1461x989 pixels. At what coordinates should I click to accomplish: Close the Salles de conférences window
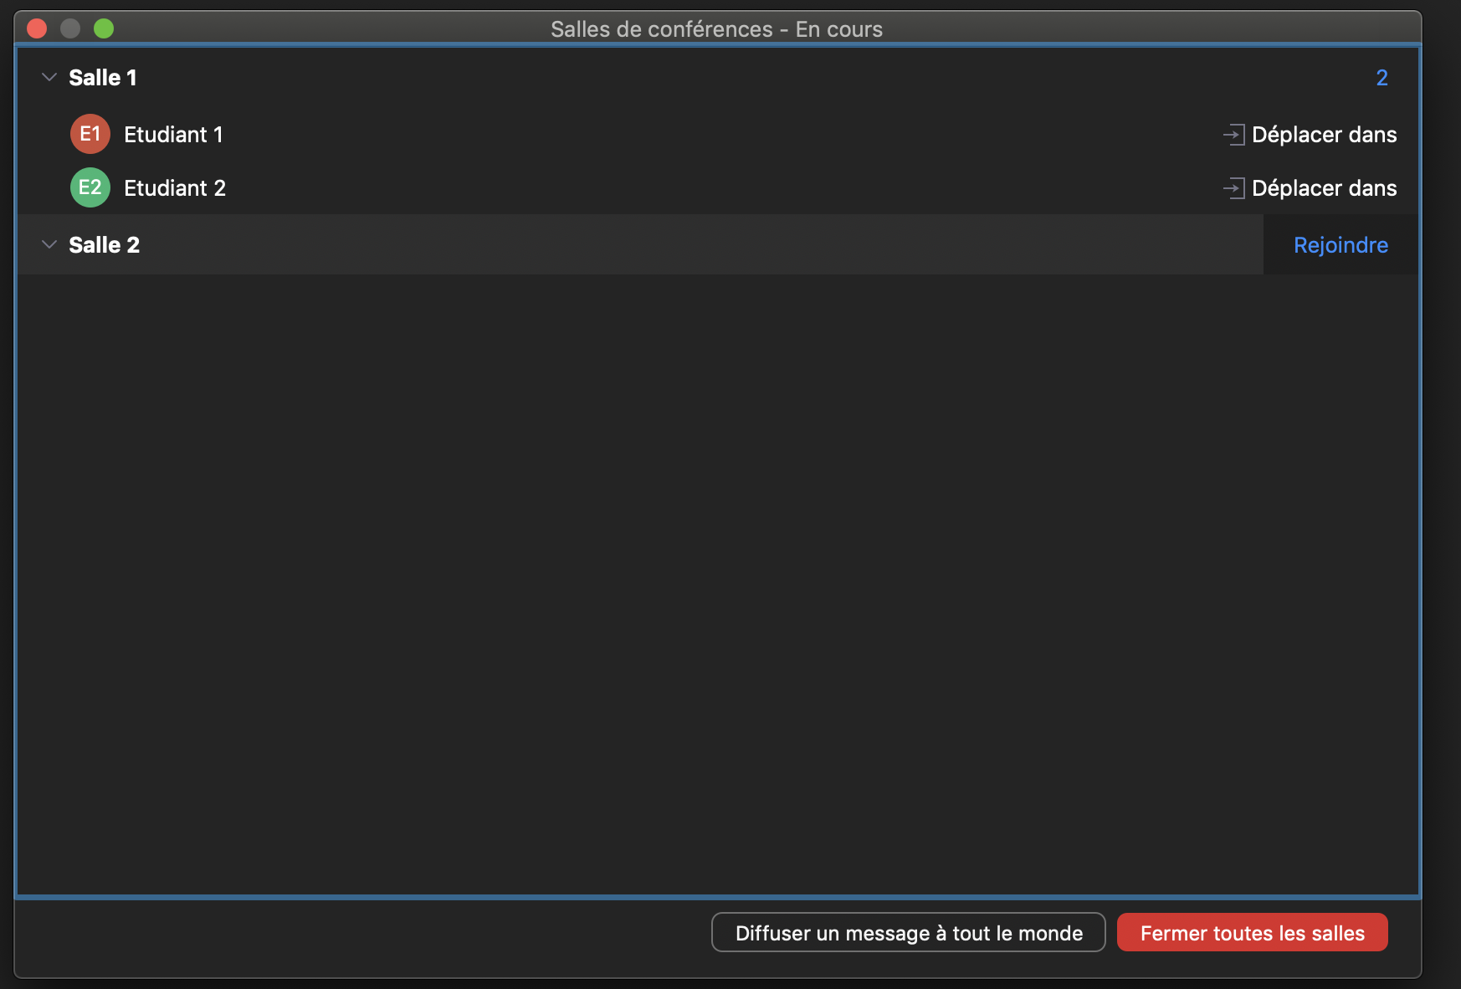[x=37, y=29]
